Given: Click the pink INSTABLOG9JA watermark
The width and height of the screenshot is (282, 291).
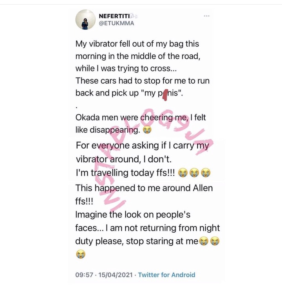Looking at the screenshot, I should coord(154,157).
